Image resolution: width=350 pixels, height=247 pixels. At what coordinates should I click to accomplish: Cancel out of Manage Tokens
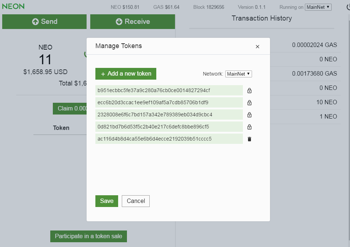coord(135,201)
